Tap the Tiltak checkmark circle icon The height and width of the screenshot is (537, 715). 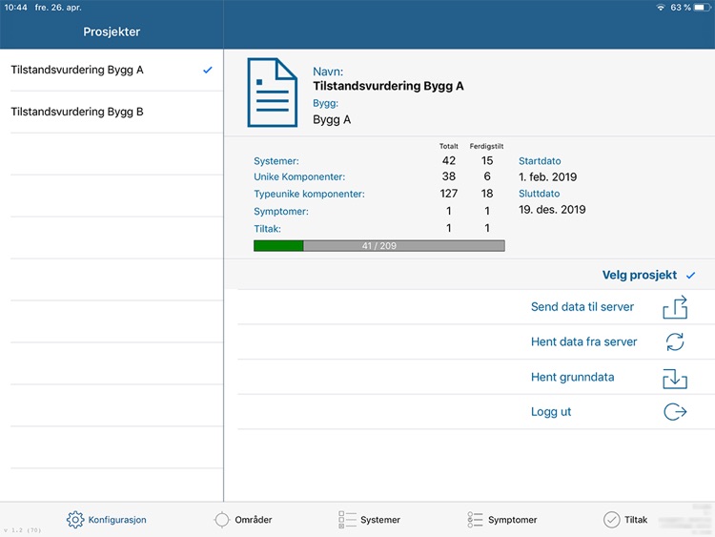[x=611, y=520]
